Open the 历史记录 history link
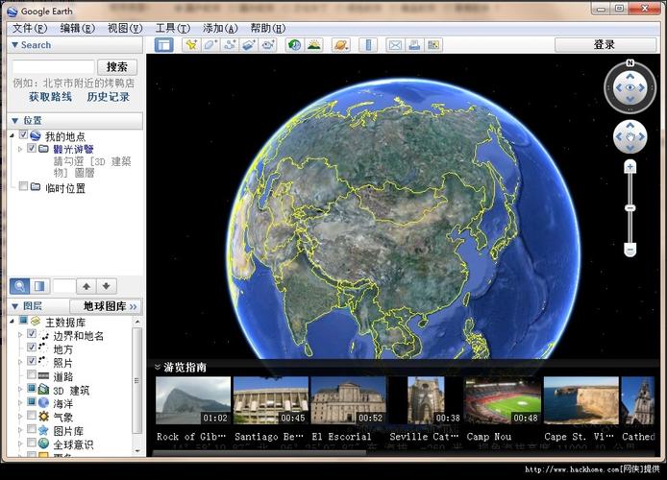 pos(108,97)
